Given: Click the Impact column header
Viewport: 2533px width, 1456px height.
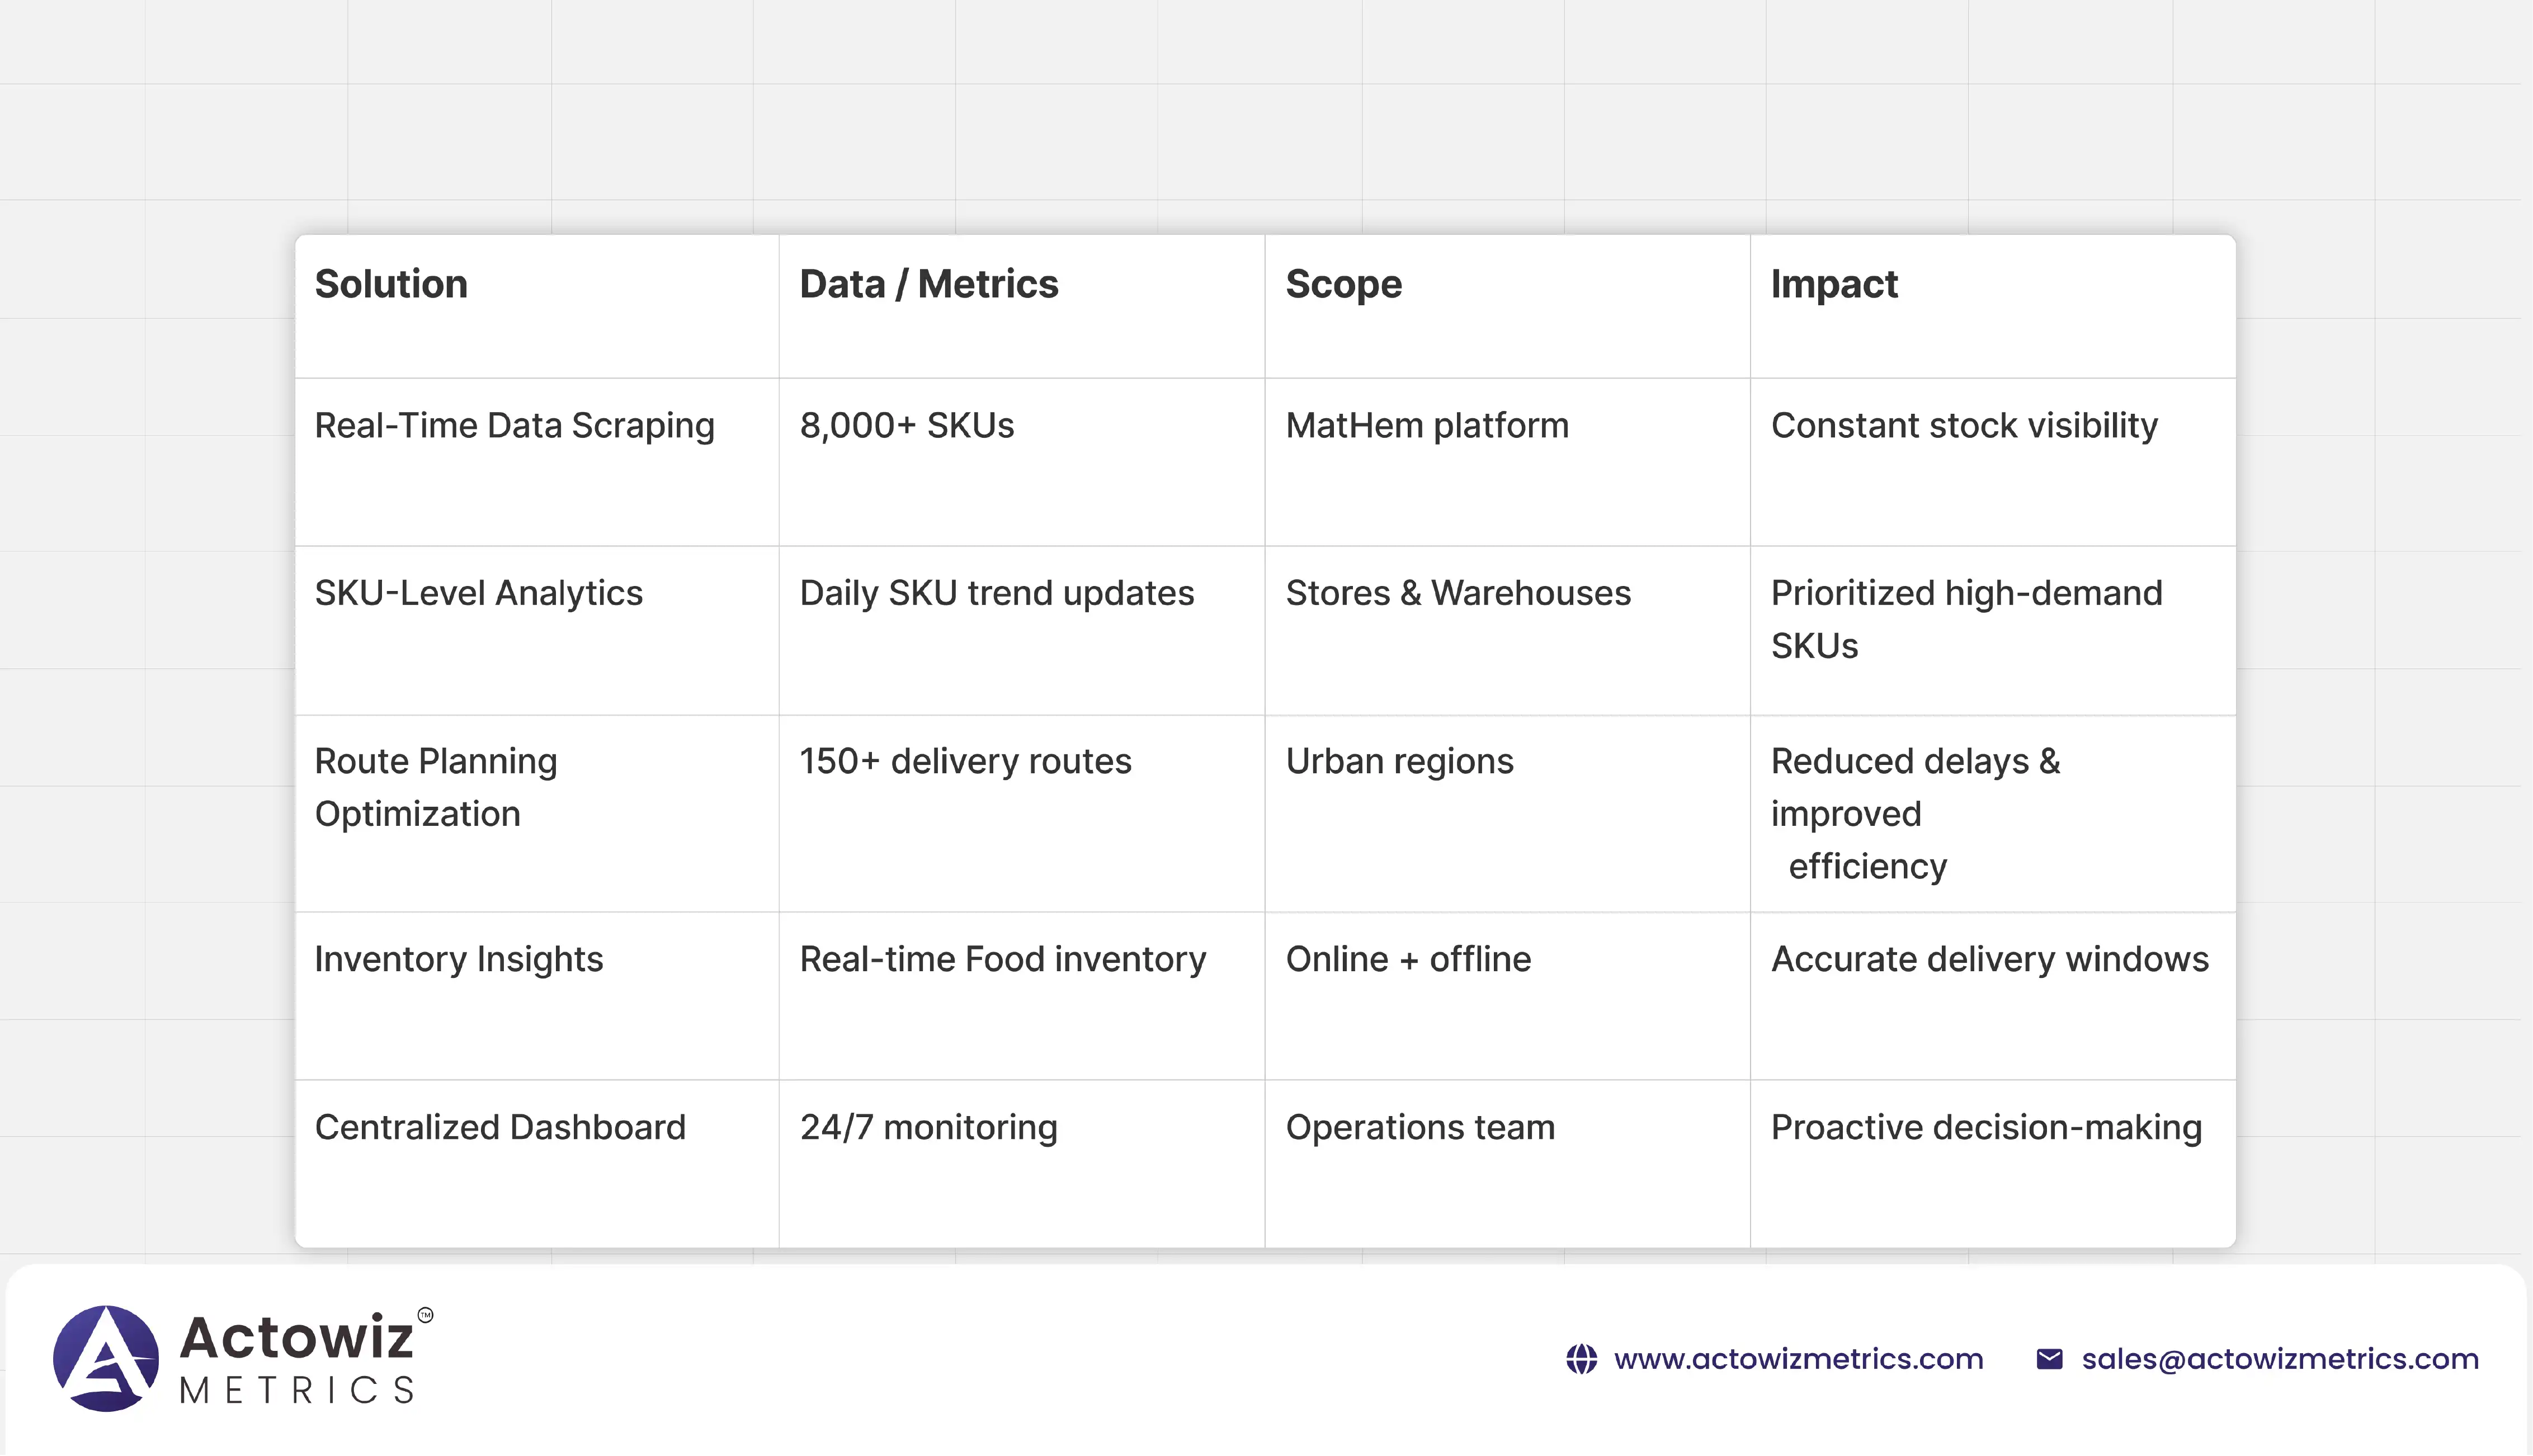Looking at the screenshot, I should point(1833,285).
